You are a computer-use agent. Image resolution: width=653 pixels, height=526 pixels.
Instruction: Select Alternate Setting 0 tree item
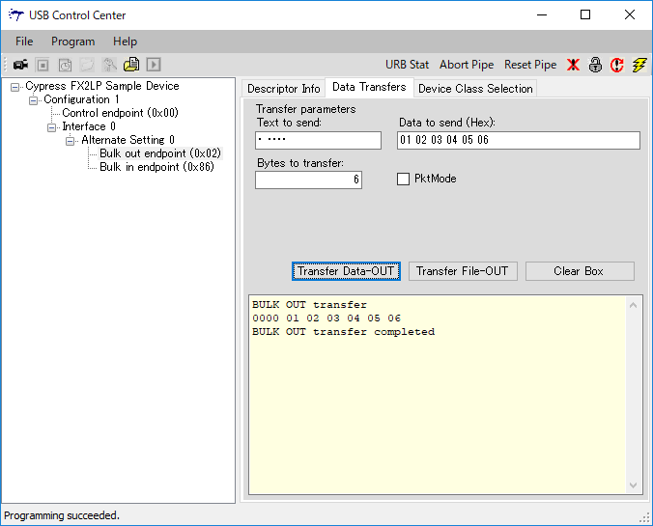pos(128,140)
